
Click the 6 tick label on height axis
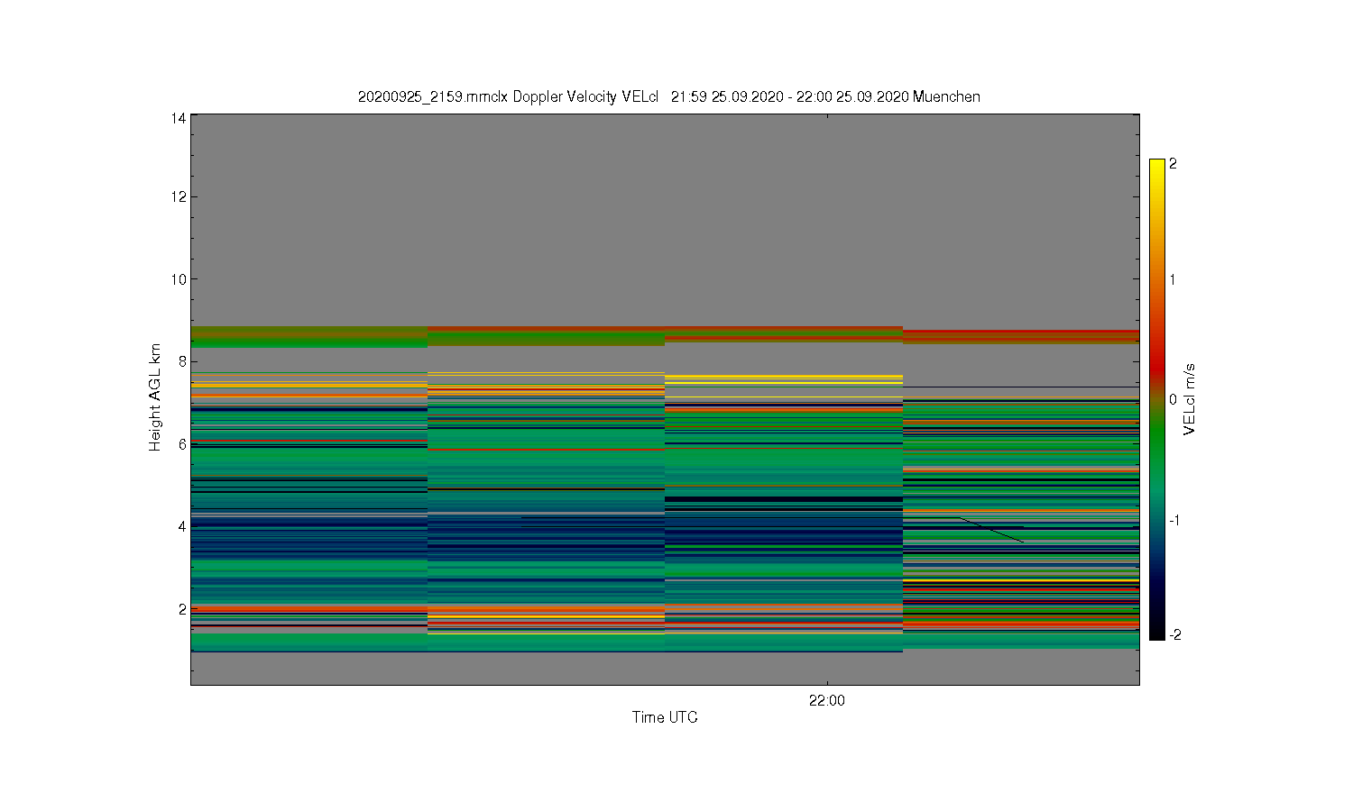pyautogui.click(x=182, y=444)
